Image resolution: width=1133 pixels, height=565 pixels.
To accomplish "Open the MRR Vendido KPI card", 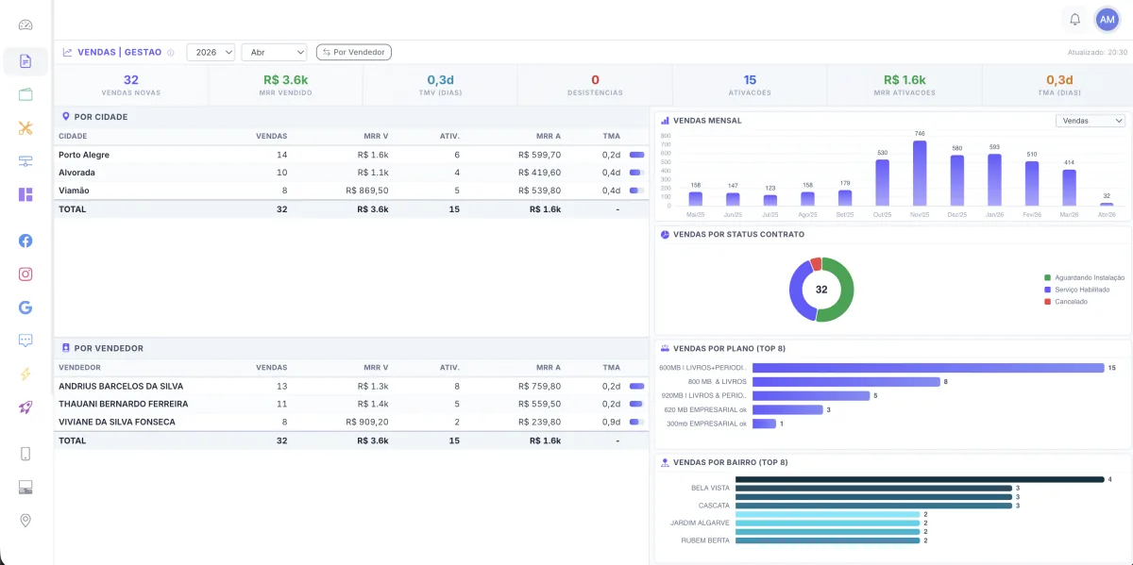I will [x=286, y=85].
